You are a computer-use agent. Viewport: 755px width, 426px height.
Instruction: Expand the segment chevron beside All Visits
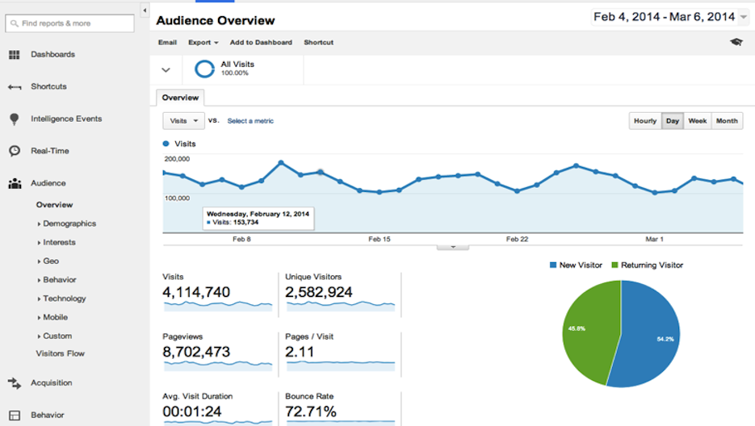(x=166, y=70)
